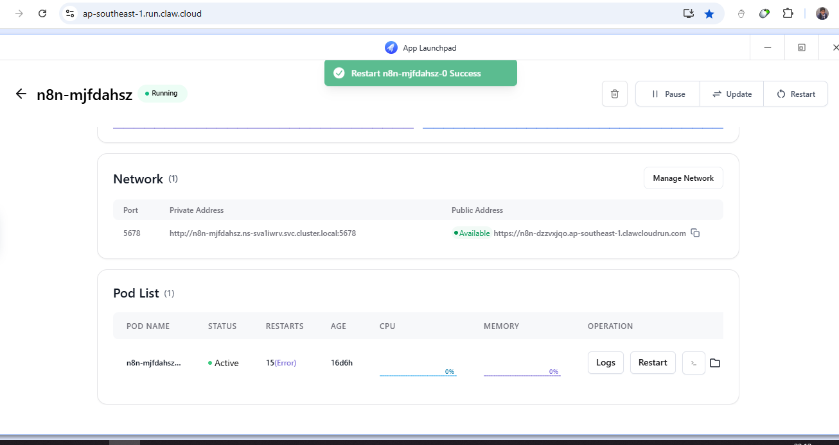Screen dimensions: 839x445
Task: Open the mouse extension icon
Action: pos(741,13)
